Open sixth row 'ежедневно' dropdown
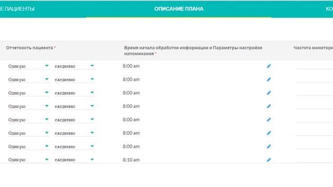The image size is (333, 187). tap(74, 133)
